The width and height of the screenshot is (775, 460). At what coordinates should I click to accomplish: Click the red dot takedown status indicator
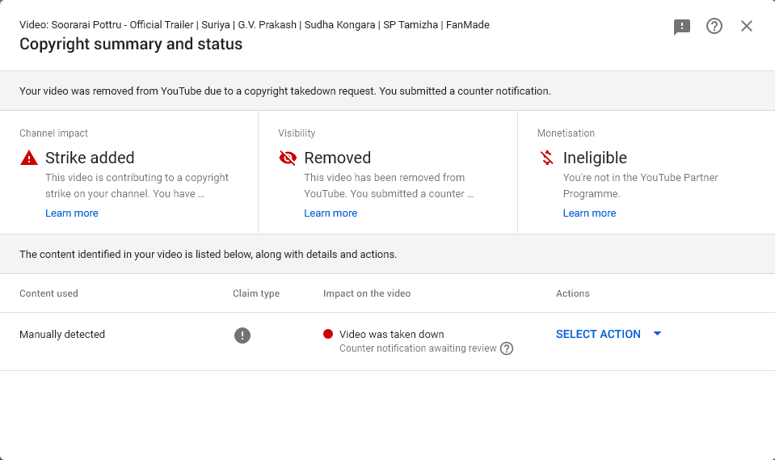(x=327, y=334)
